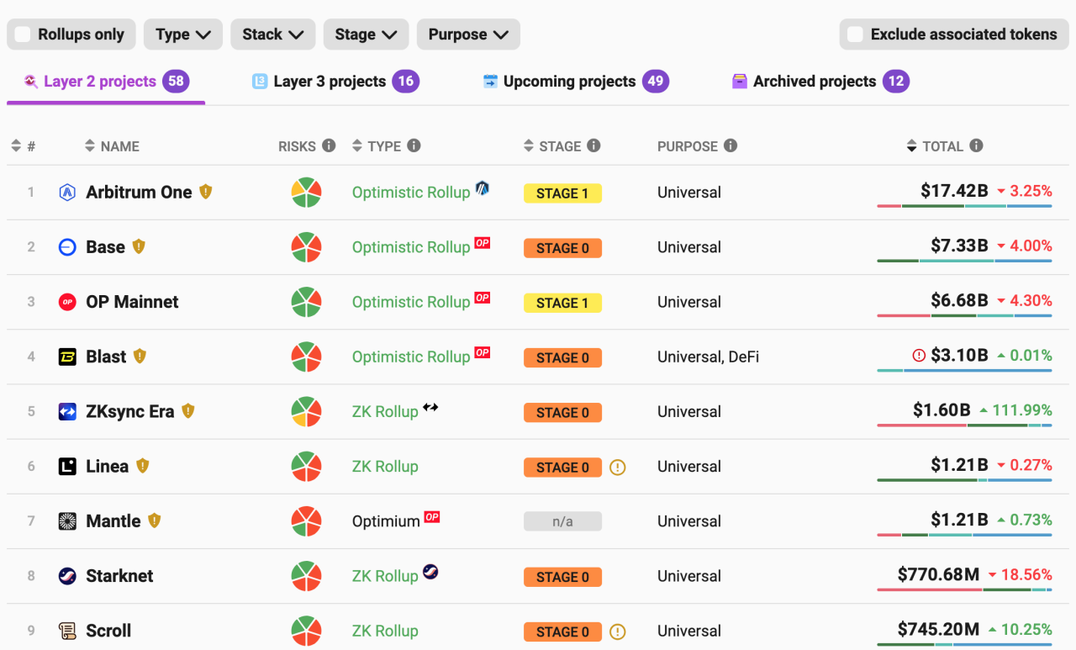Click the OP stack badge on Base's row
The height and width of the screenshot is (650, 1076).
pyautogui.click(x=483, y=243)
